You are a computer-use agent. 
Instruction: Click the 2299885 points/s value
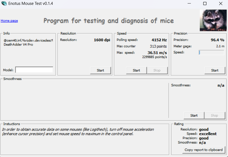click(x=155, y=57)
